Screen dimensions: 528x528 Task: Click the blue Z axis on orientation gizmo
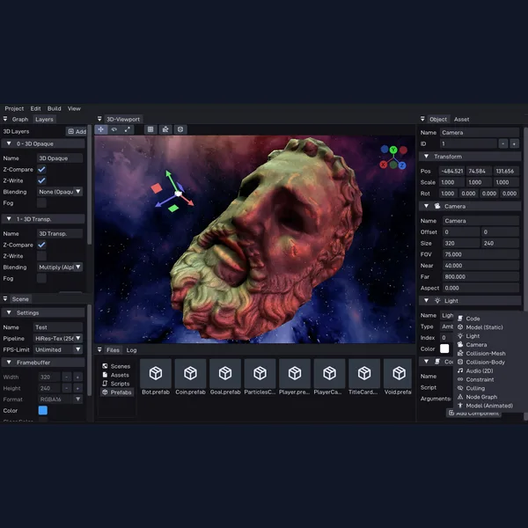coord(402,165)
